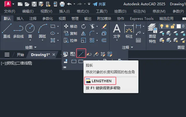The image size is (186, 117).
Task: Click the Array tool icon
Action: 92,41
